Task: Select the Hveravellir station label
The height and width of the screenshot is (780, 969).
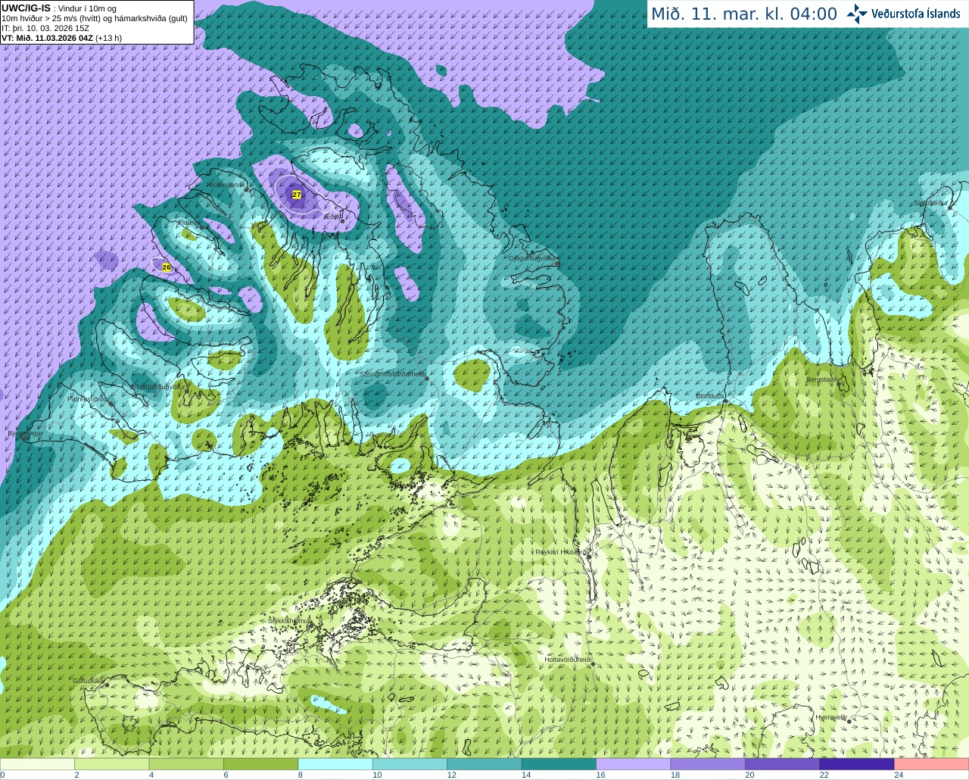Action: coord(831,716)
